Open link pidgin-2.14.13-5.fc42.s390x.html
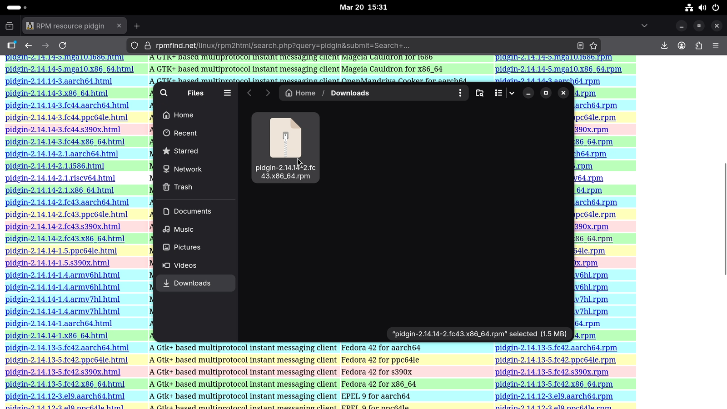 point(63,372)
